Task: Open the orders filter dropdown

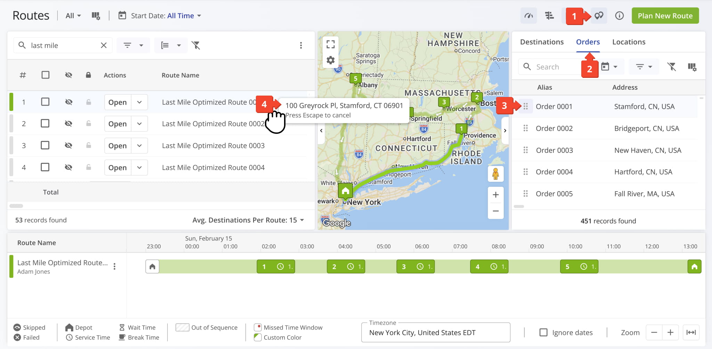Action: pos(644,67)
